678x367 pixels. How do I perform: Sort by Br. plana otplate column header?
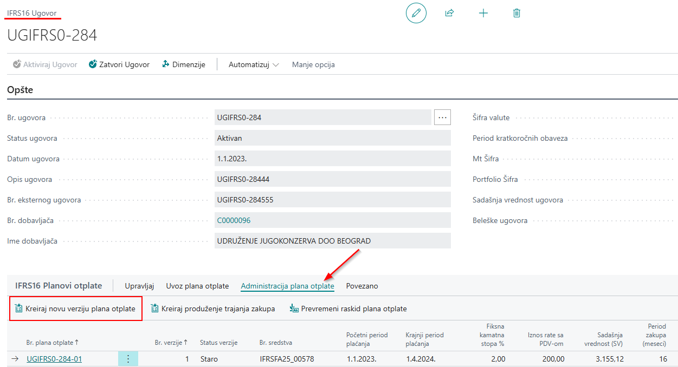coord(53,343)
